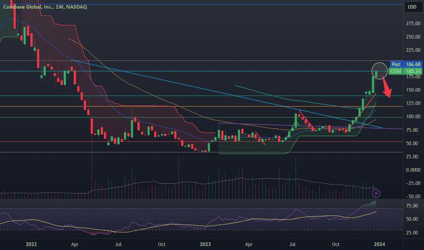The height and width of the screenshot is (250, 424).
Task: Click the Coinbase Global, Inc. symbol title
Action: click(x=45, y=7)
